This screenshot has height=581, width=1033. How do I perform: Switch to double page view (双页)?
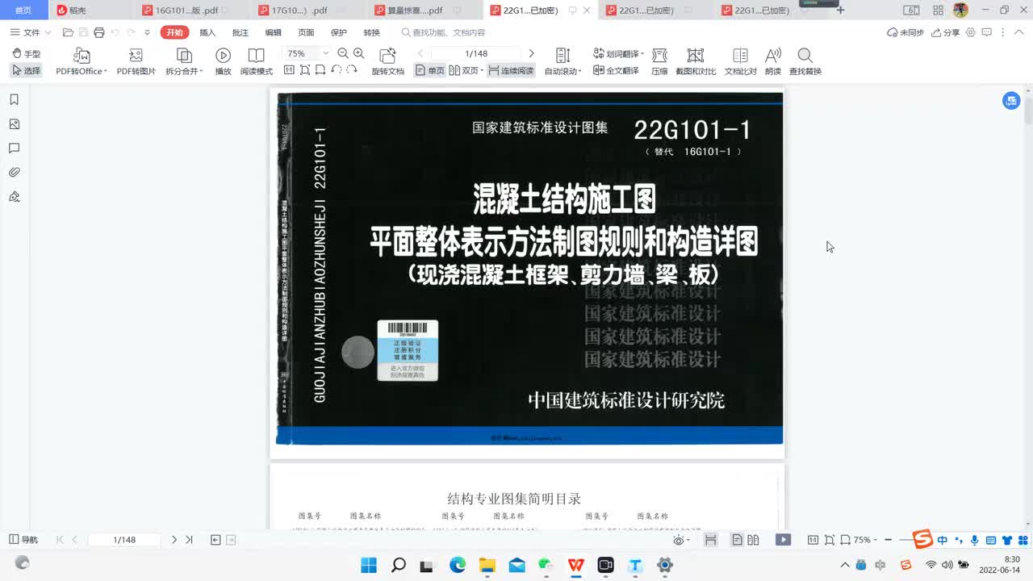(x=466, y=71)
